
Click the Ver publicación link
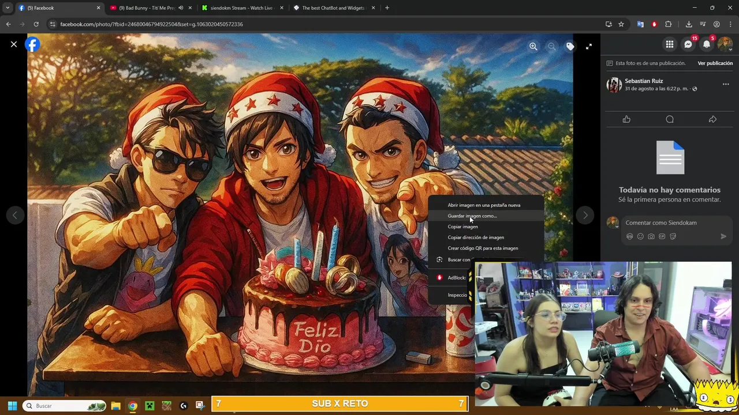(715, 63)
